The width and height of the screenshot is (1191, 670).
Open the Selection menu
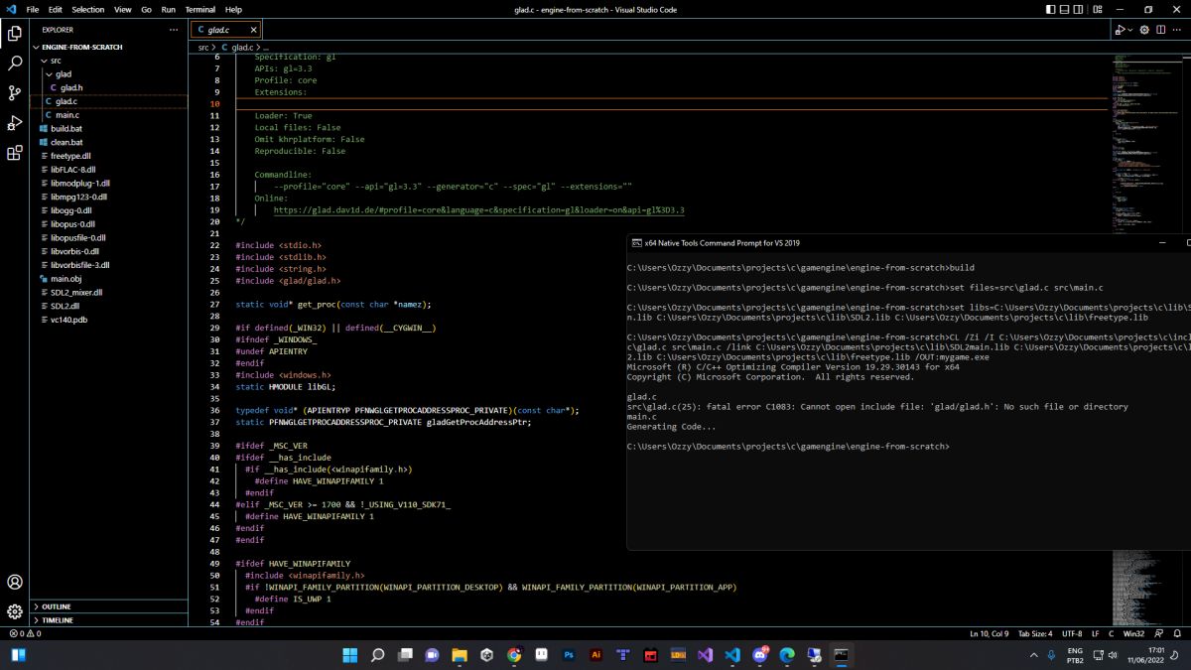[x=88, y=9]
